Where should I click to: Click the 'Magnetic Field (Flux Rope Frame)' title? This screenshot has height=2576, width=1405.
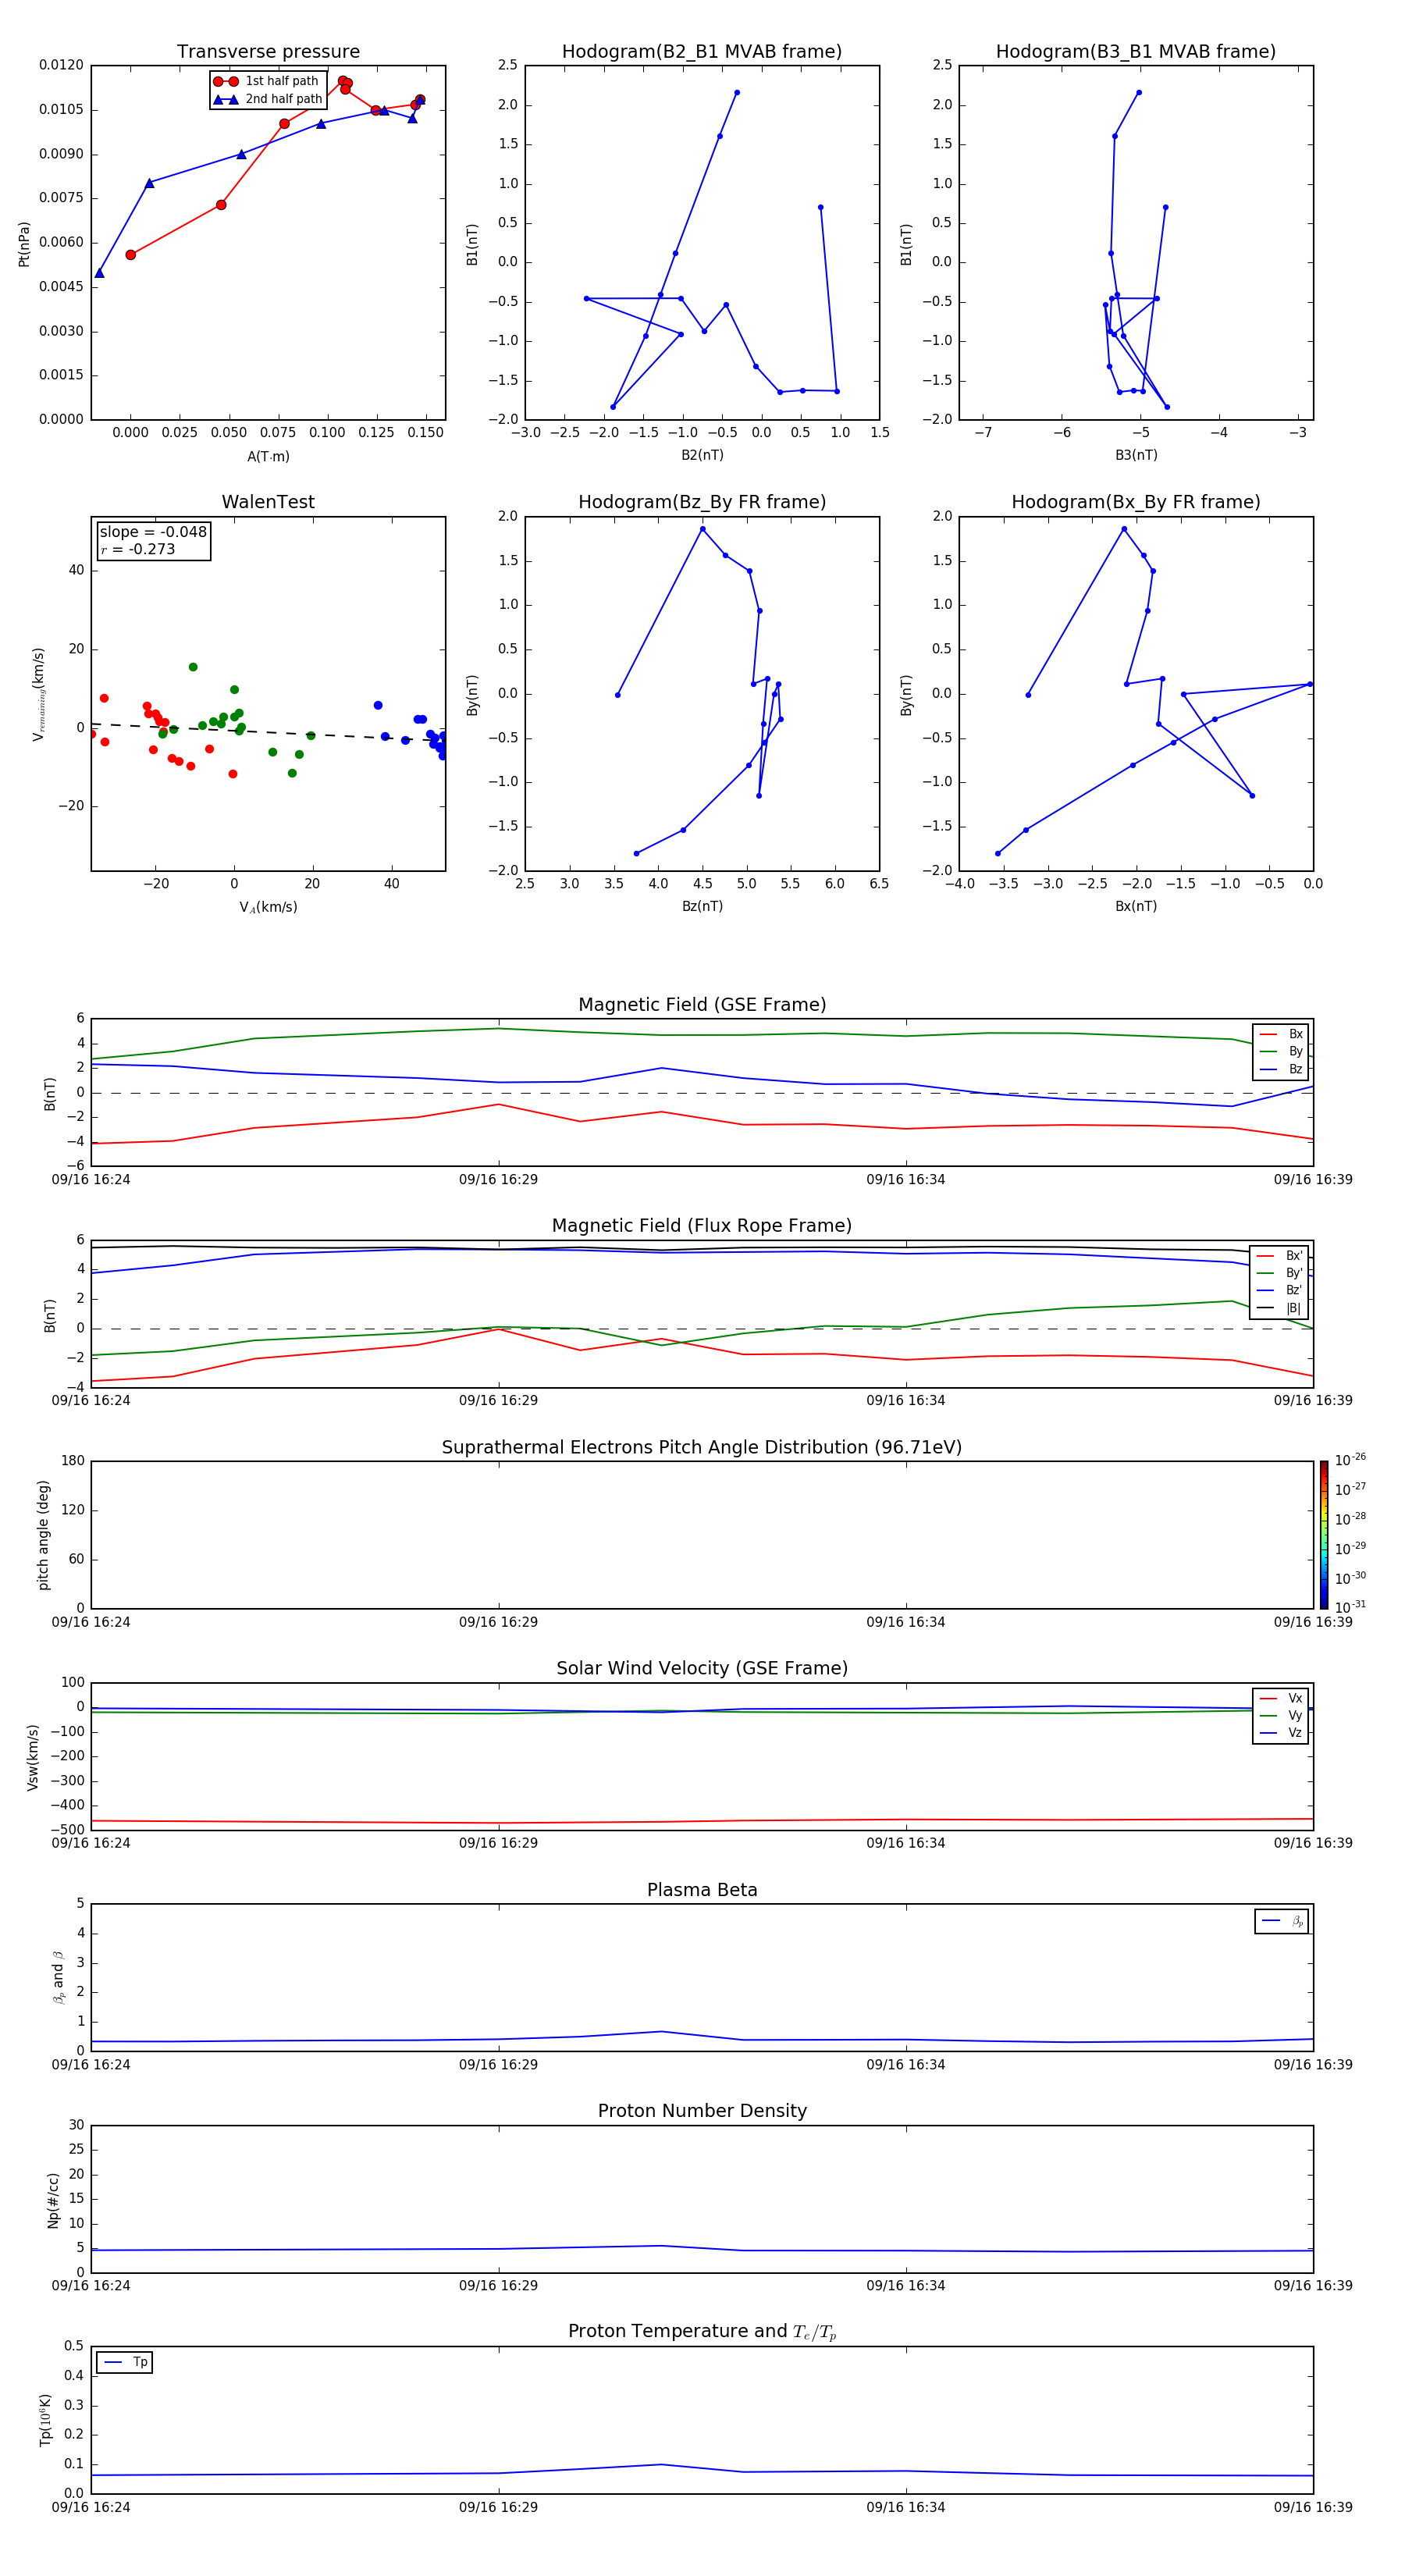click(702, 1226)
